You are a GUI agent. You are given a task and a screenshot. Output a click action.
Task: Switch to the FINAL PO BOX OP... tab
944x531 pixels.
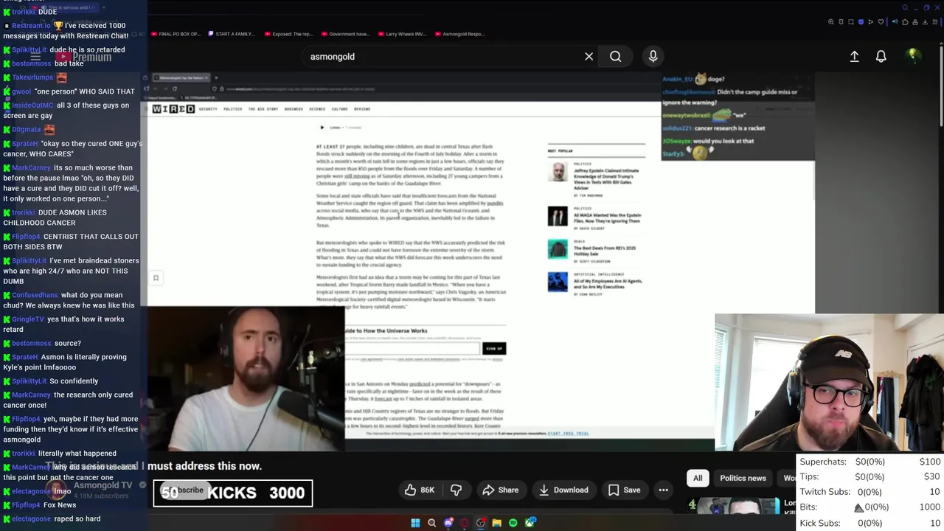(x=176, y=34)
